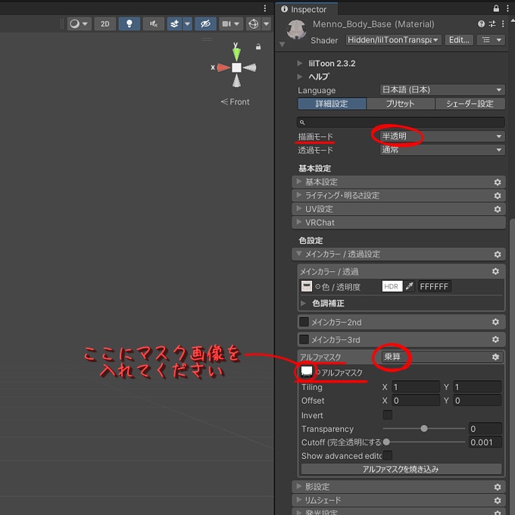
Task: Open material preset sliders icon
Action: [492, 23]
